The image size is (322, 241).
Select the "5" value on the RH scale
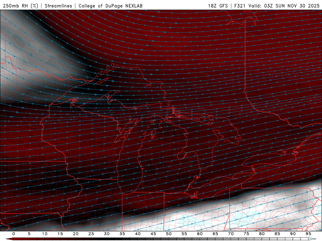(x=29, y=234)
